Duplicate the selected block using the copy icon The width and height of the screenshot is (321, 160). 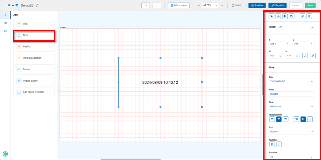click(x=302, y=16)
